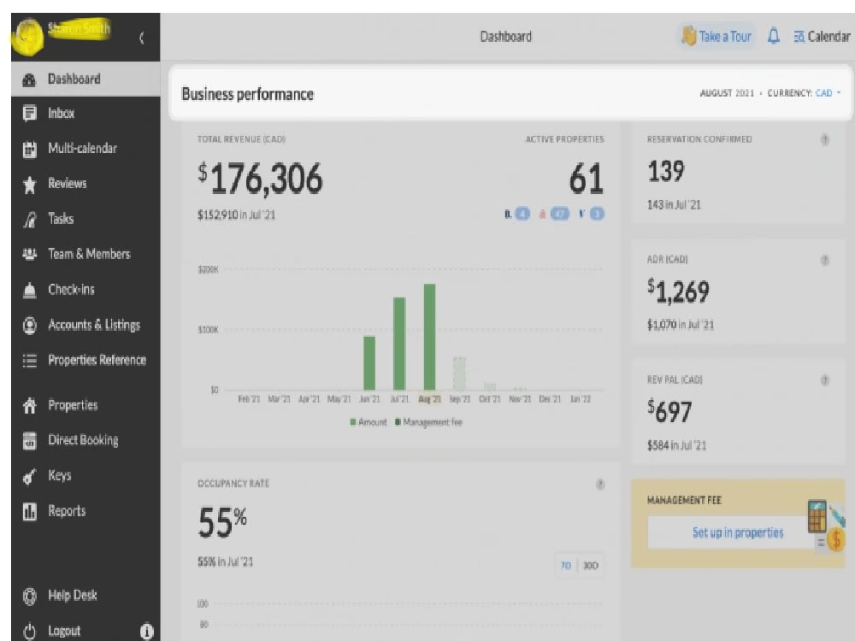Image resolution: width=855 pixels, height=641 pixels.
Task: Click the Jul '21 revenue bar
Action: (399, 344)
